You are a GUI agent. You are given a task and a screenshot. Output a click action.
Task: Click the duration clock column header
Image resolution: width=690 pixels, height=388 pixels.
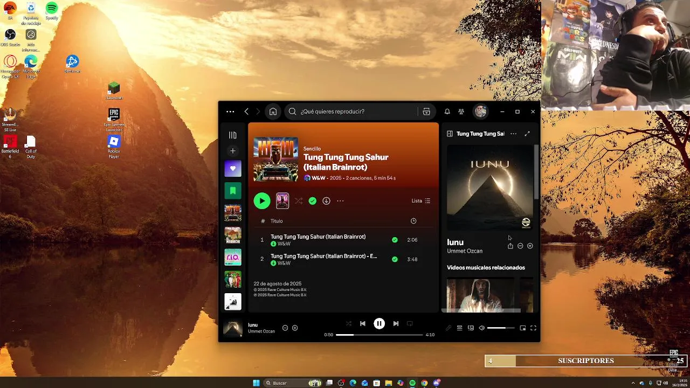[413, 221]
